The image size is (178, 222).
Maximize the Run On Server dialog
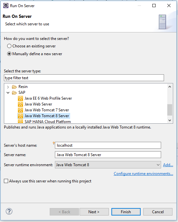154,6
